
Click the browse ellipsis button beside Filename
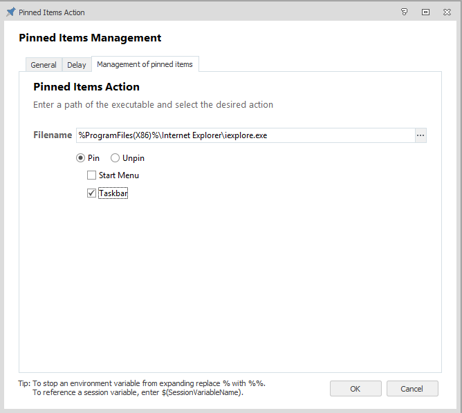421,135
